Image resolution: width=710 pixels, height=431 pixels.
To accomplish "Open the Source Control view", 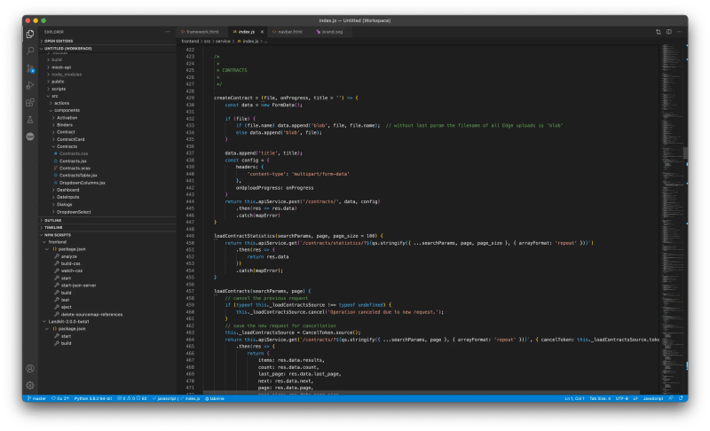I will pyautogui.click(x=30, y=68).
